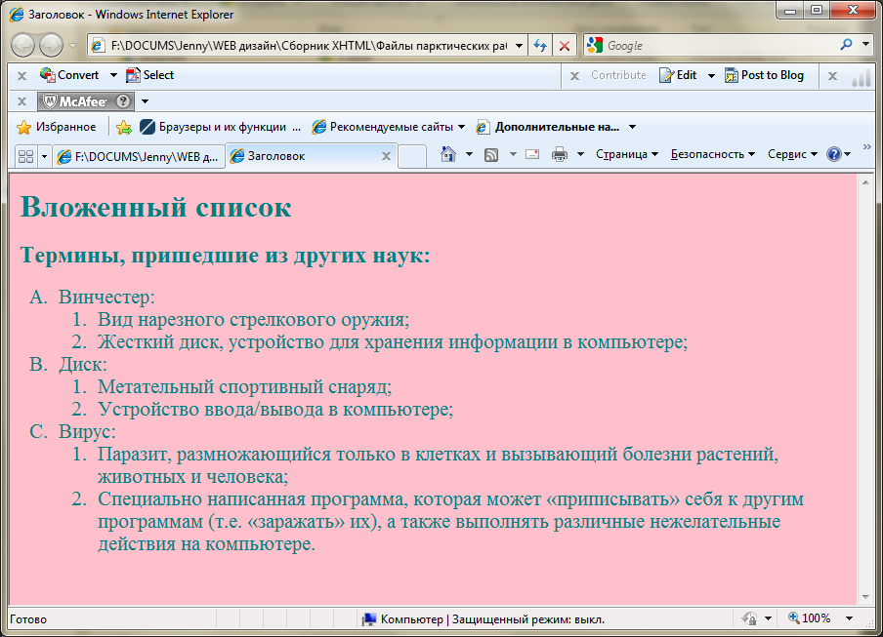
Task: Click the Print icon in command bar
Action: pyautogui.click(x=560, y=154)
